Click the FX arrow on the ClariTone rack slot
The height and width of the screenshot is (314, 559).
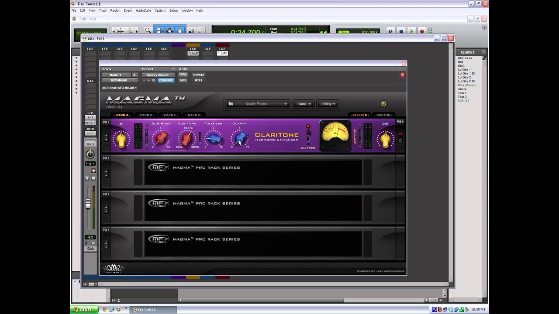(106, 123)
